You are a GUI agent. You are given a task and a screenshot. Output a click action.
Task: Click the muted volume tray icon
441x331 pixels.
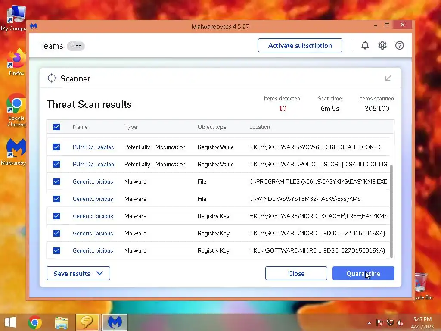coord(400,323)
